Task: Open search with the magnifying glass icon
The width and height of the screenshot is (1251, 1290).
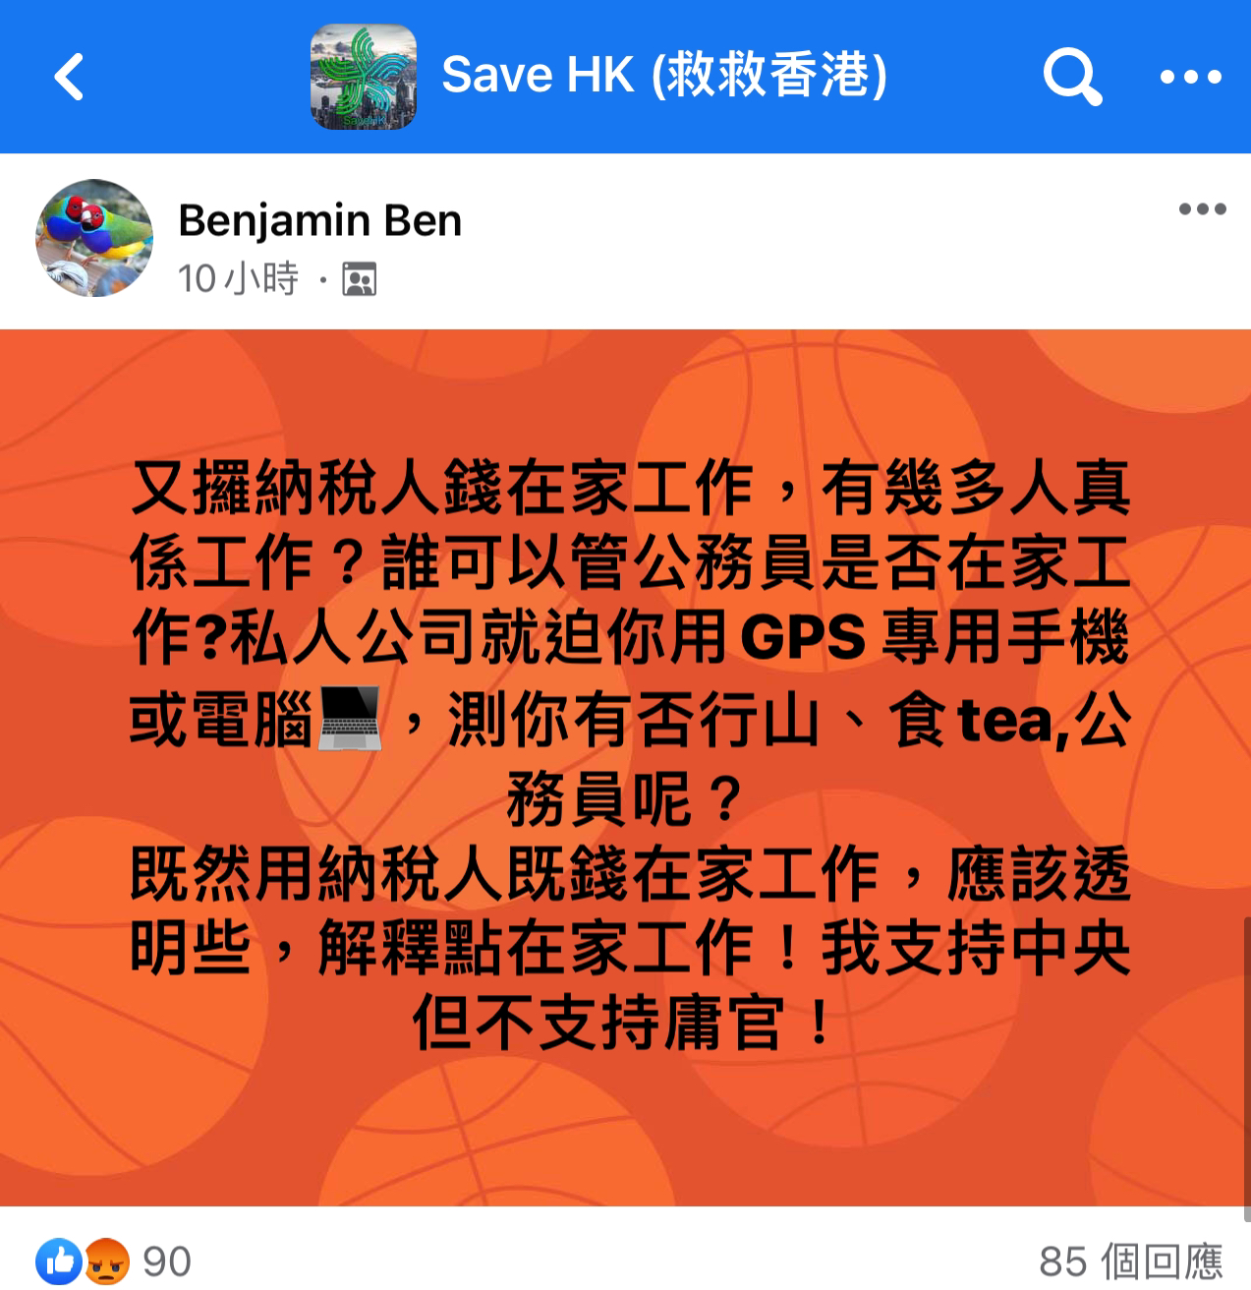Action: click(x=1071, y=77)
